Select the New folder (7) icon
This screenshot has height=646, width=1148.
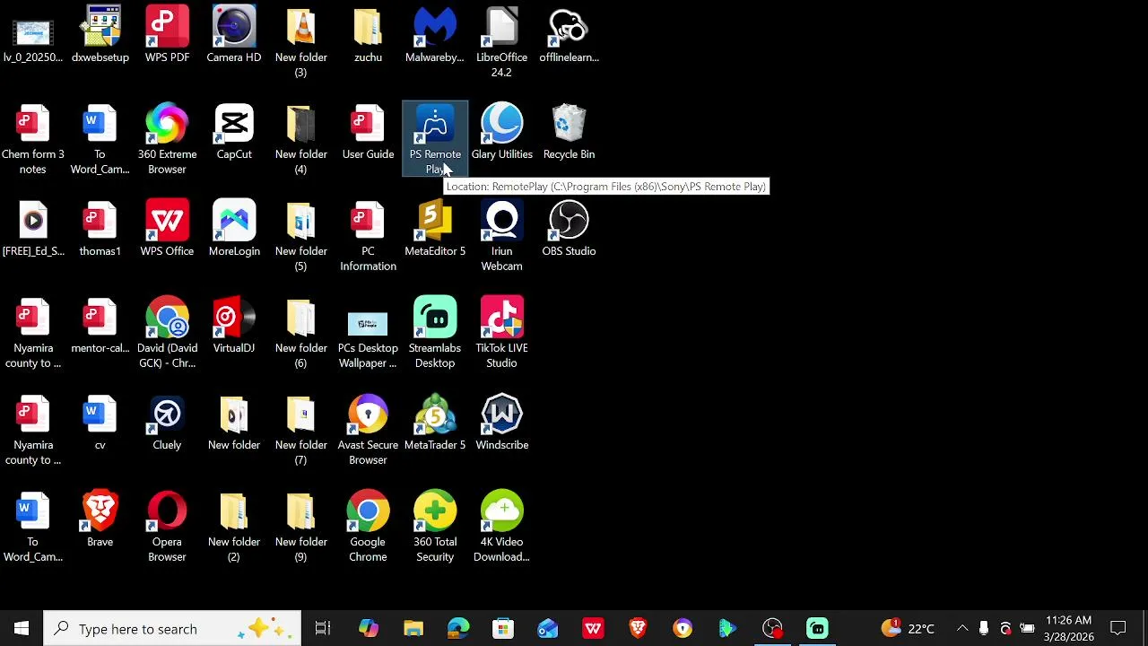pyautogui.click(x=300, y=430)
